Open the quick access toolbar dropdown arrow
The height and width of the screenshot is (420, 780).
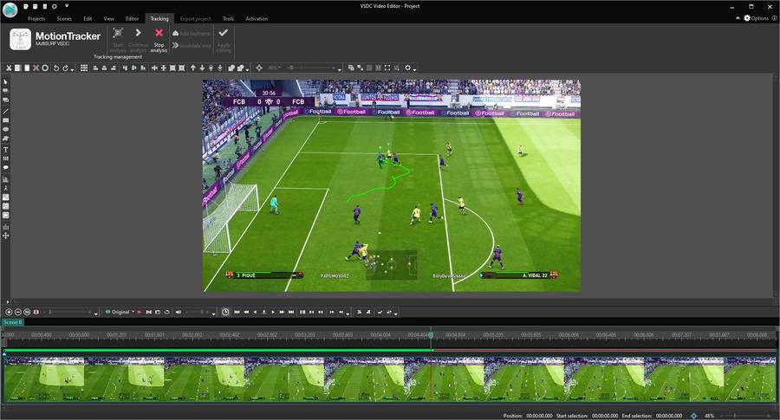[67, 6]
